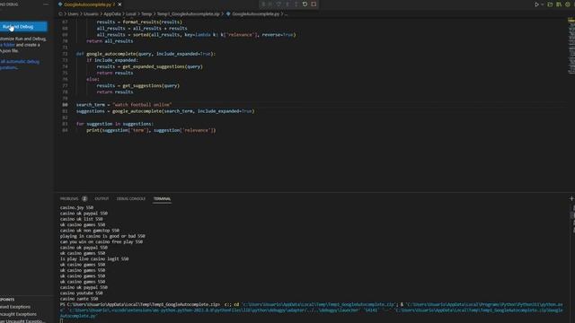
Task: Step out in the debug toolbar
Action: [x=296, y=4]
